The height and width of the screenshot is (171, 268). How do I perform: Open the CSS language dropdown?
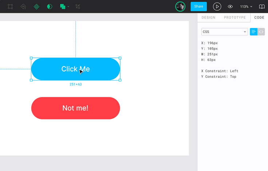pyautogui.click(x=224, y=32)
